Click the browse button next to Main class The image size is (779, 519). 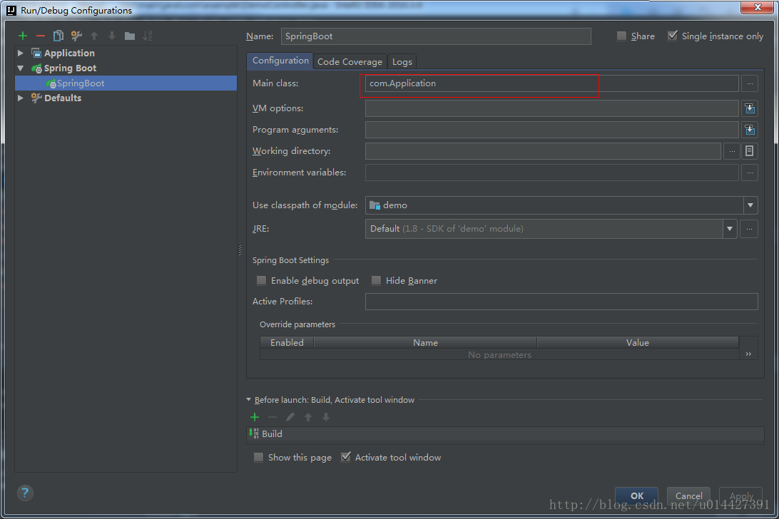pyautogui.click(x=749, y=83)
